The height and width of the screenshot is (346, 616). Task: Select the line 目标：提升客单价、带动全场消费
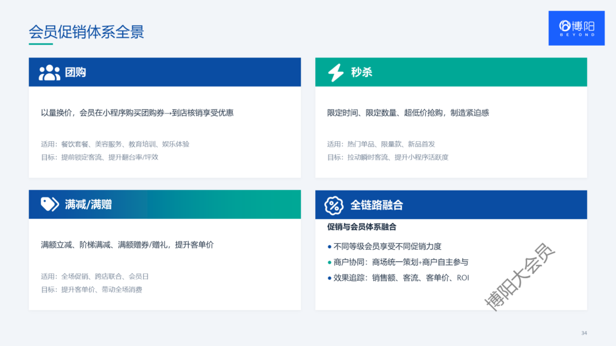(x=91, y=290)
